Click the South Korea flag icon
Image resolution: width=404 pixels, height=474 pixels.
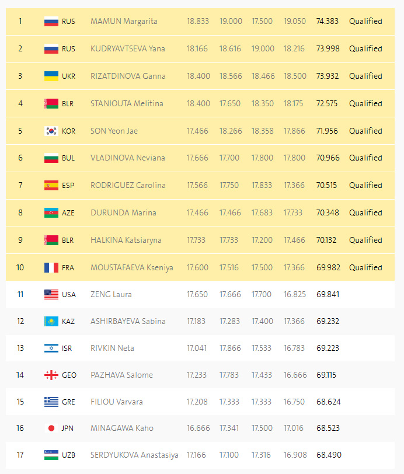coord(51,131)
